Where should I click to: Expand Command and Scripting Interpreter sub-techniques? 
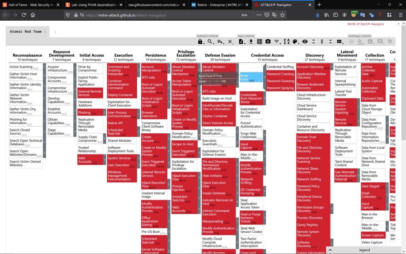point(138,70)
